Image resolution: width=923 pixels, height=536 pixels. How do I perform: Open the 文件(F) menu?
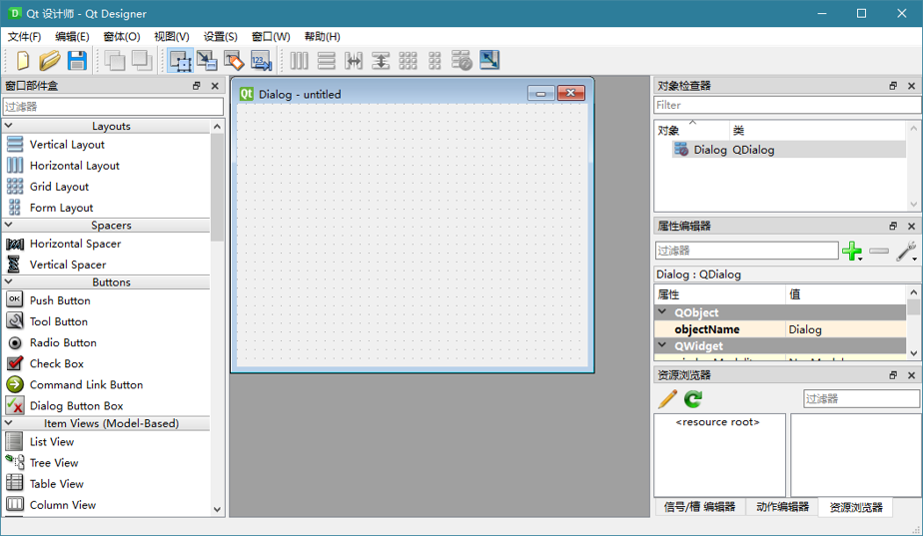tap(24, 37)
